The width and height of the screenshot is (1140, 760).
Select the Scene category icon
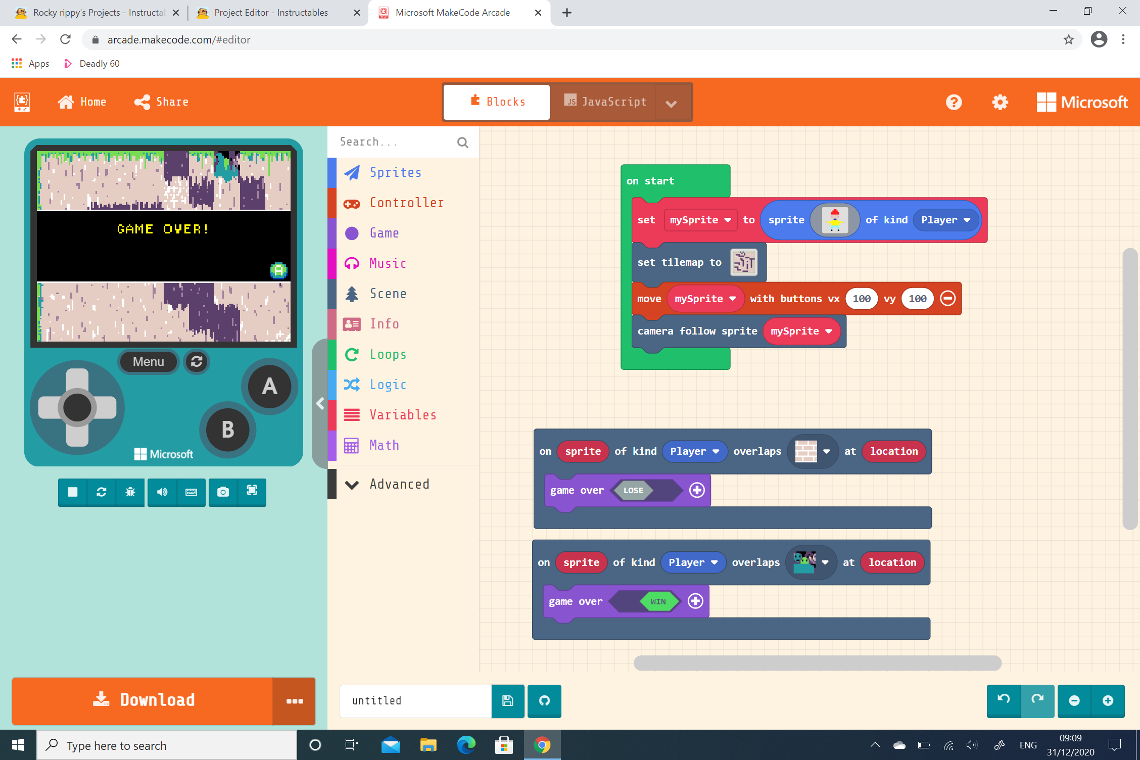(x=353, y=294)
